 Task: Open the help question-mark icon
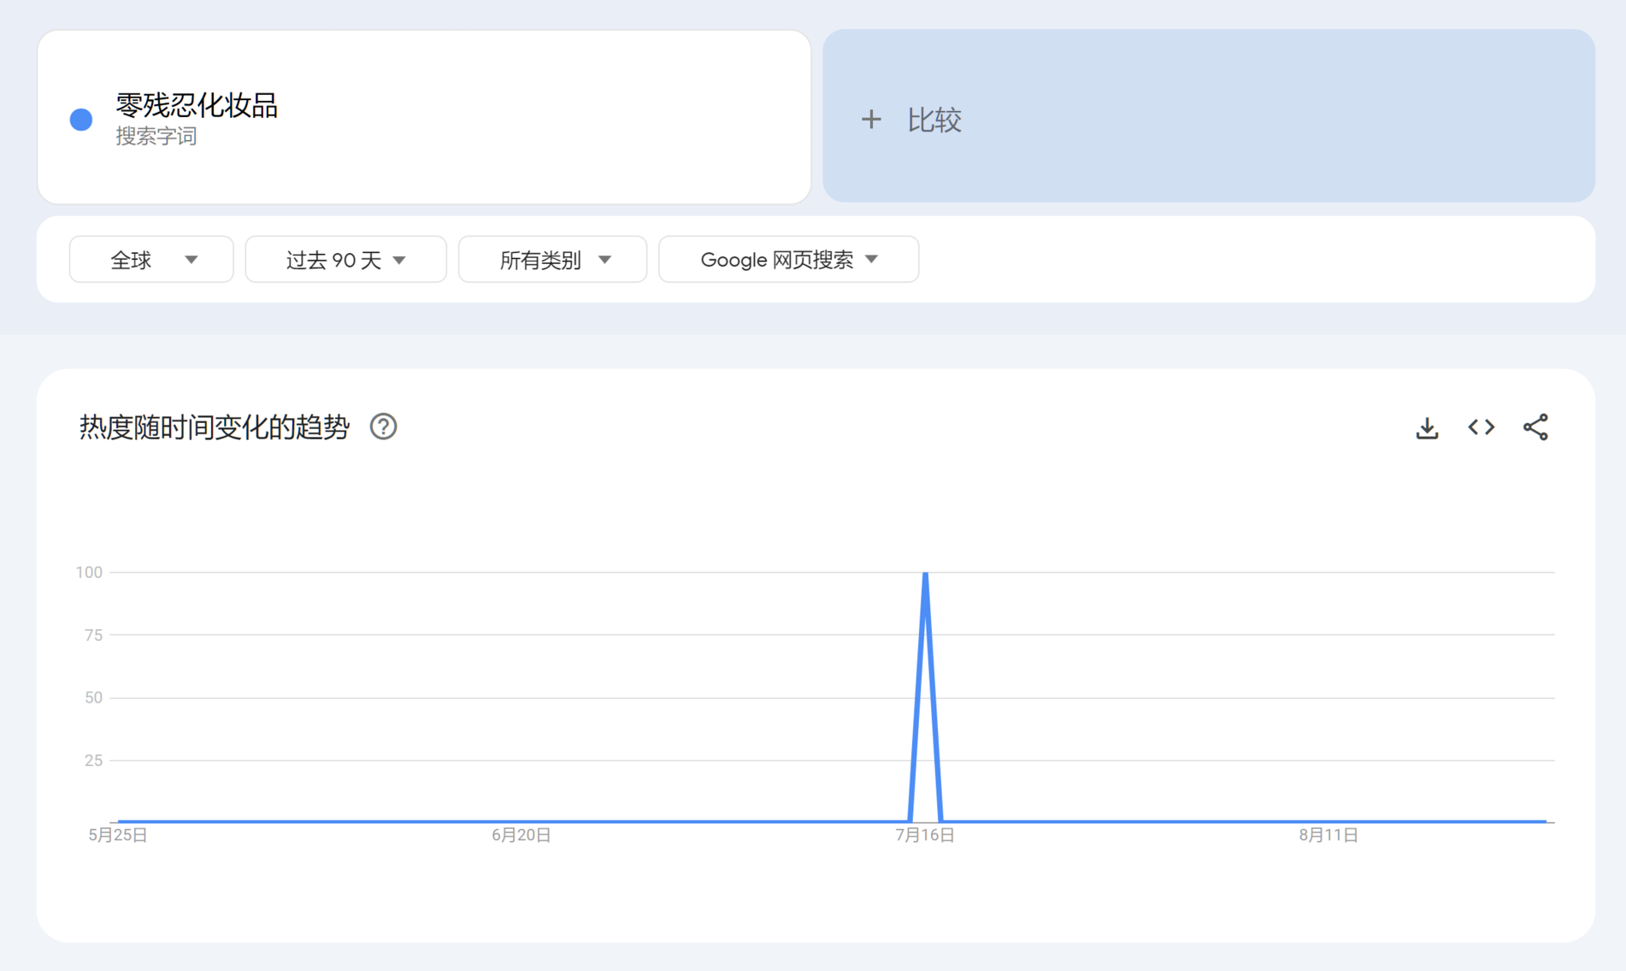[x=383, y=427]
